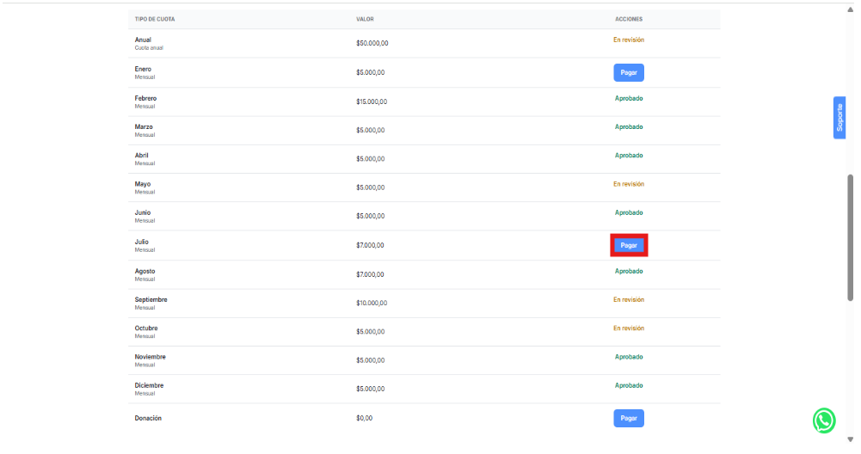Click the VALOR column header
The height and width of the screenshot is (454, 861).
365,19
